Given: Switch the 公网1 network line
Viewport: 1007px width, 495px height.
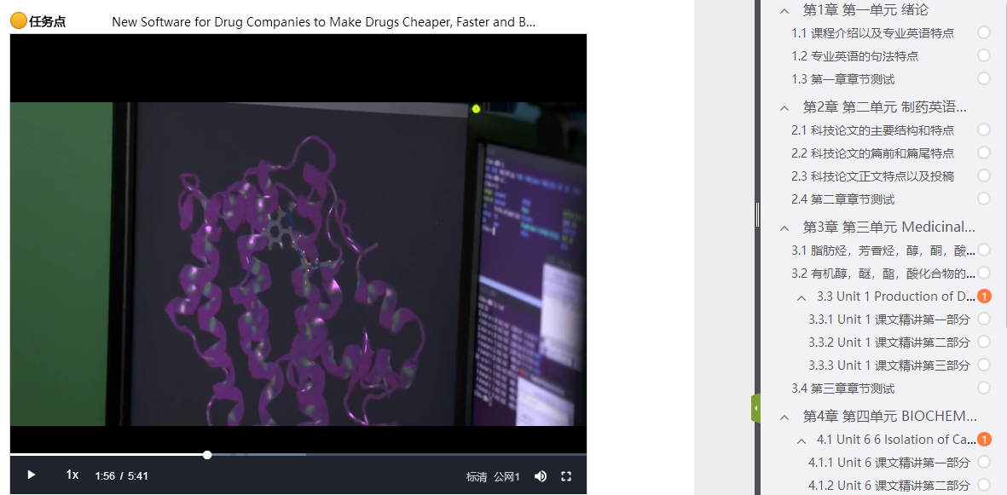Looking at the screenshot, I should pos(506,476).
